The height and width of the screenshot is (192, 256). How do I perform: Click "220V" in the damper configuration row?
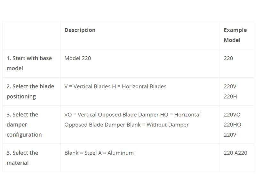click(230, 135)
